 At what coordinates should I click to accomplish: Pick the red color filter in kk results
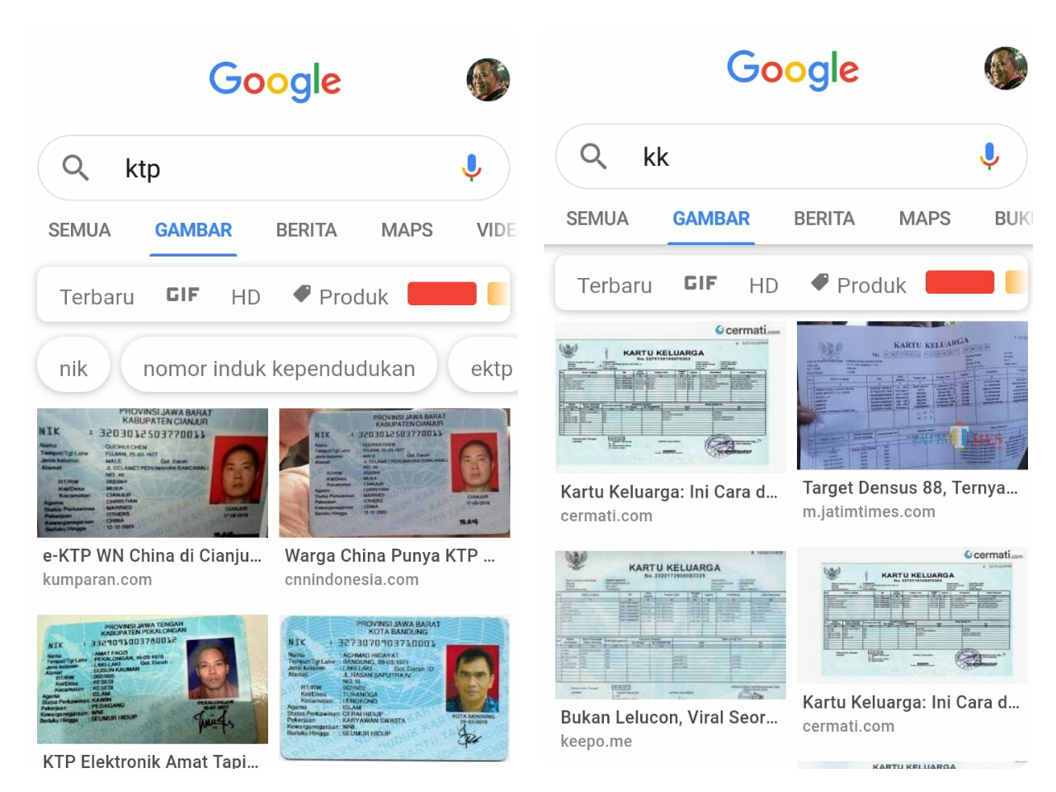tap(959, 282)
